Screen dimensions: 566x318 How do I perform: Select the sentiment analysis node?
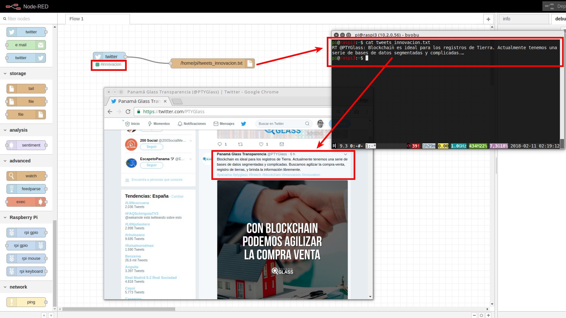(26, 145)
